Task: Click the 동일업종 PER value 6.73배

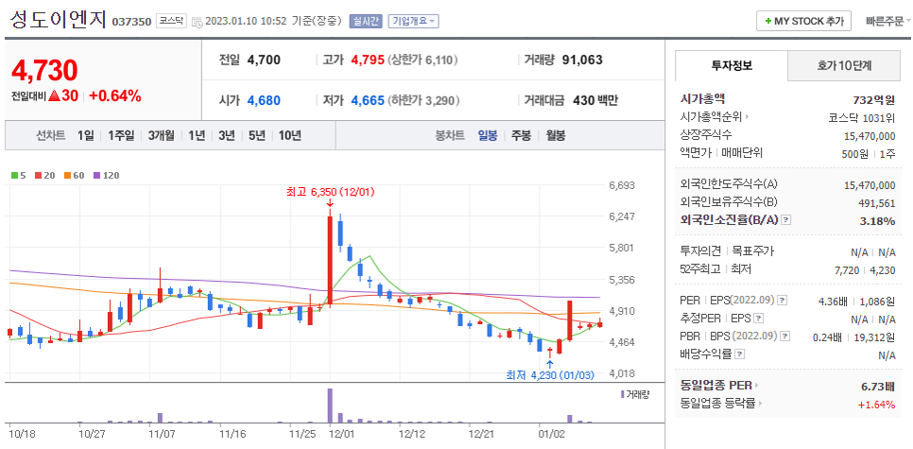Action: pyautogui.click(x=878, y=386)
